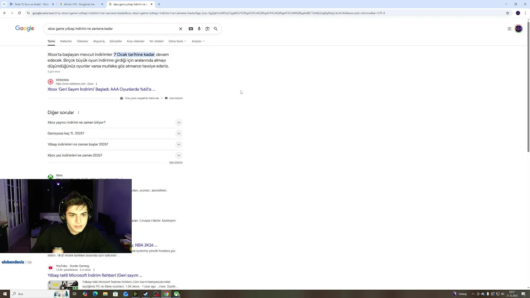Open 'Yılbaşı tatili Microsoft İndirim Rehberi' link

pos(95,275)
